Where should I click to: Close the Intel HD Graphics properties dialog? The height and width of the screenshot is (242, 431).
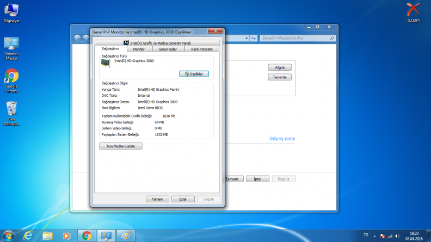pyautogui.click(x=215, y=31)
